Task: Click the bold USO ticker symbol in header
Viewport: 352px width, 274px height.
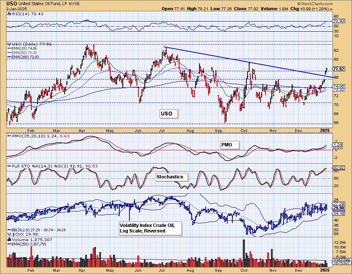Action: [x=12, y=4]
